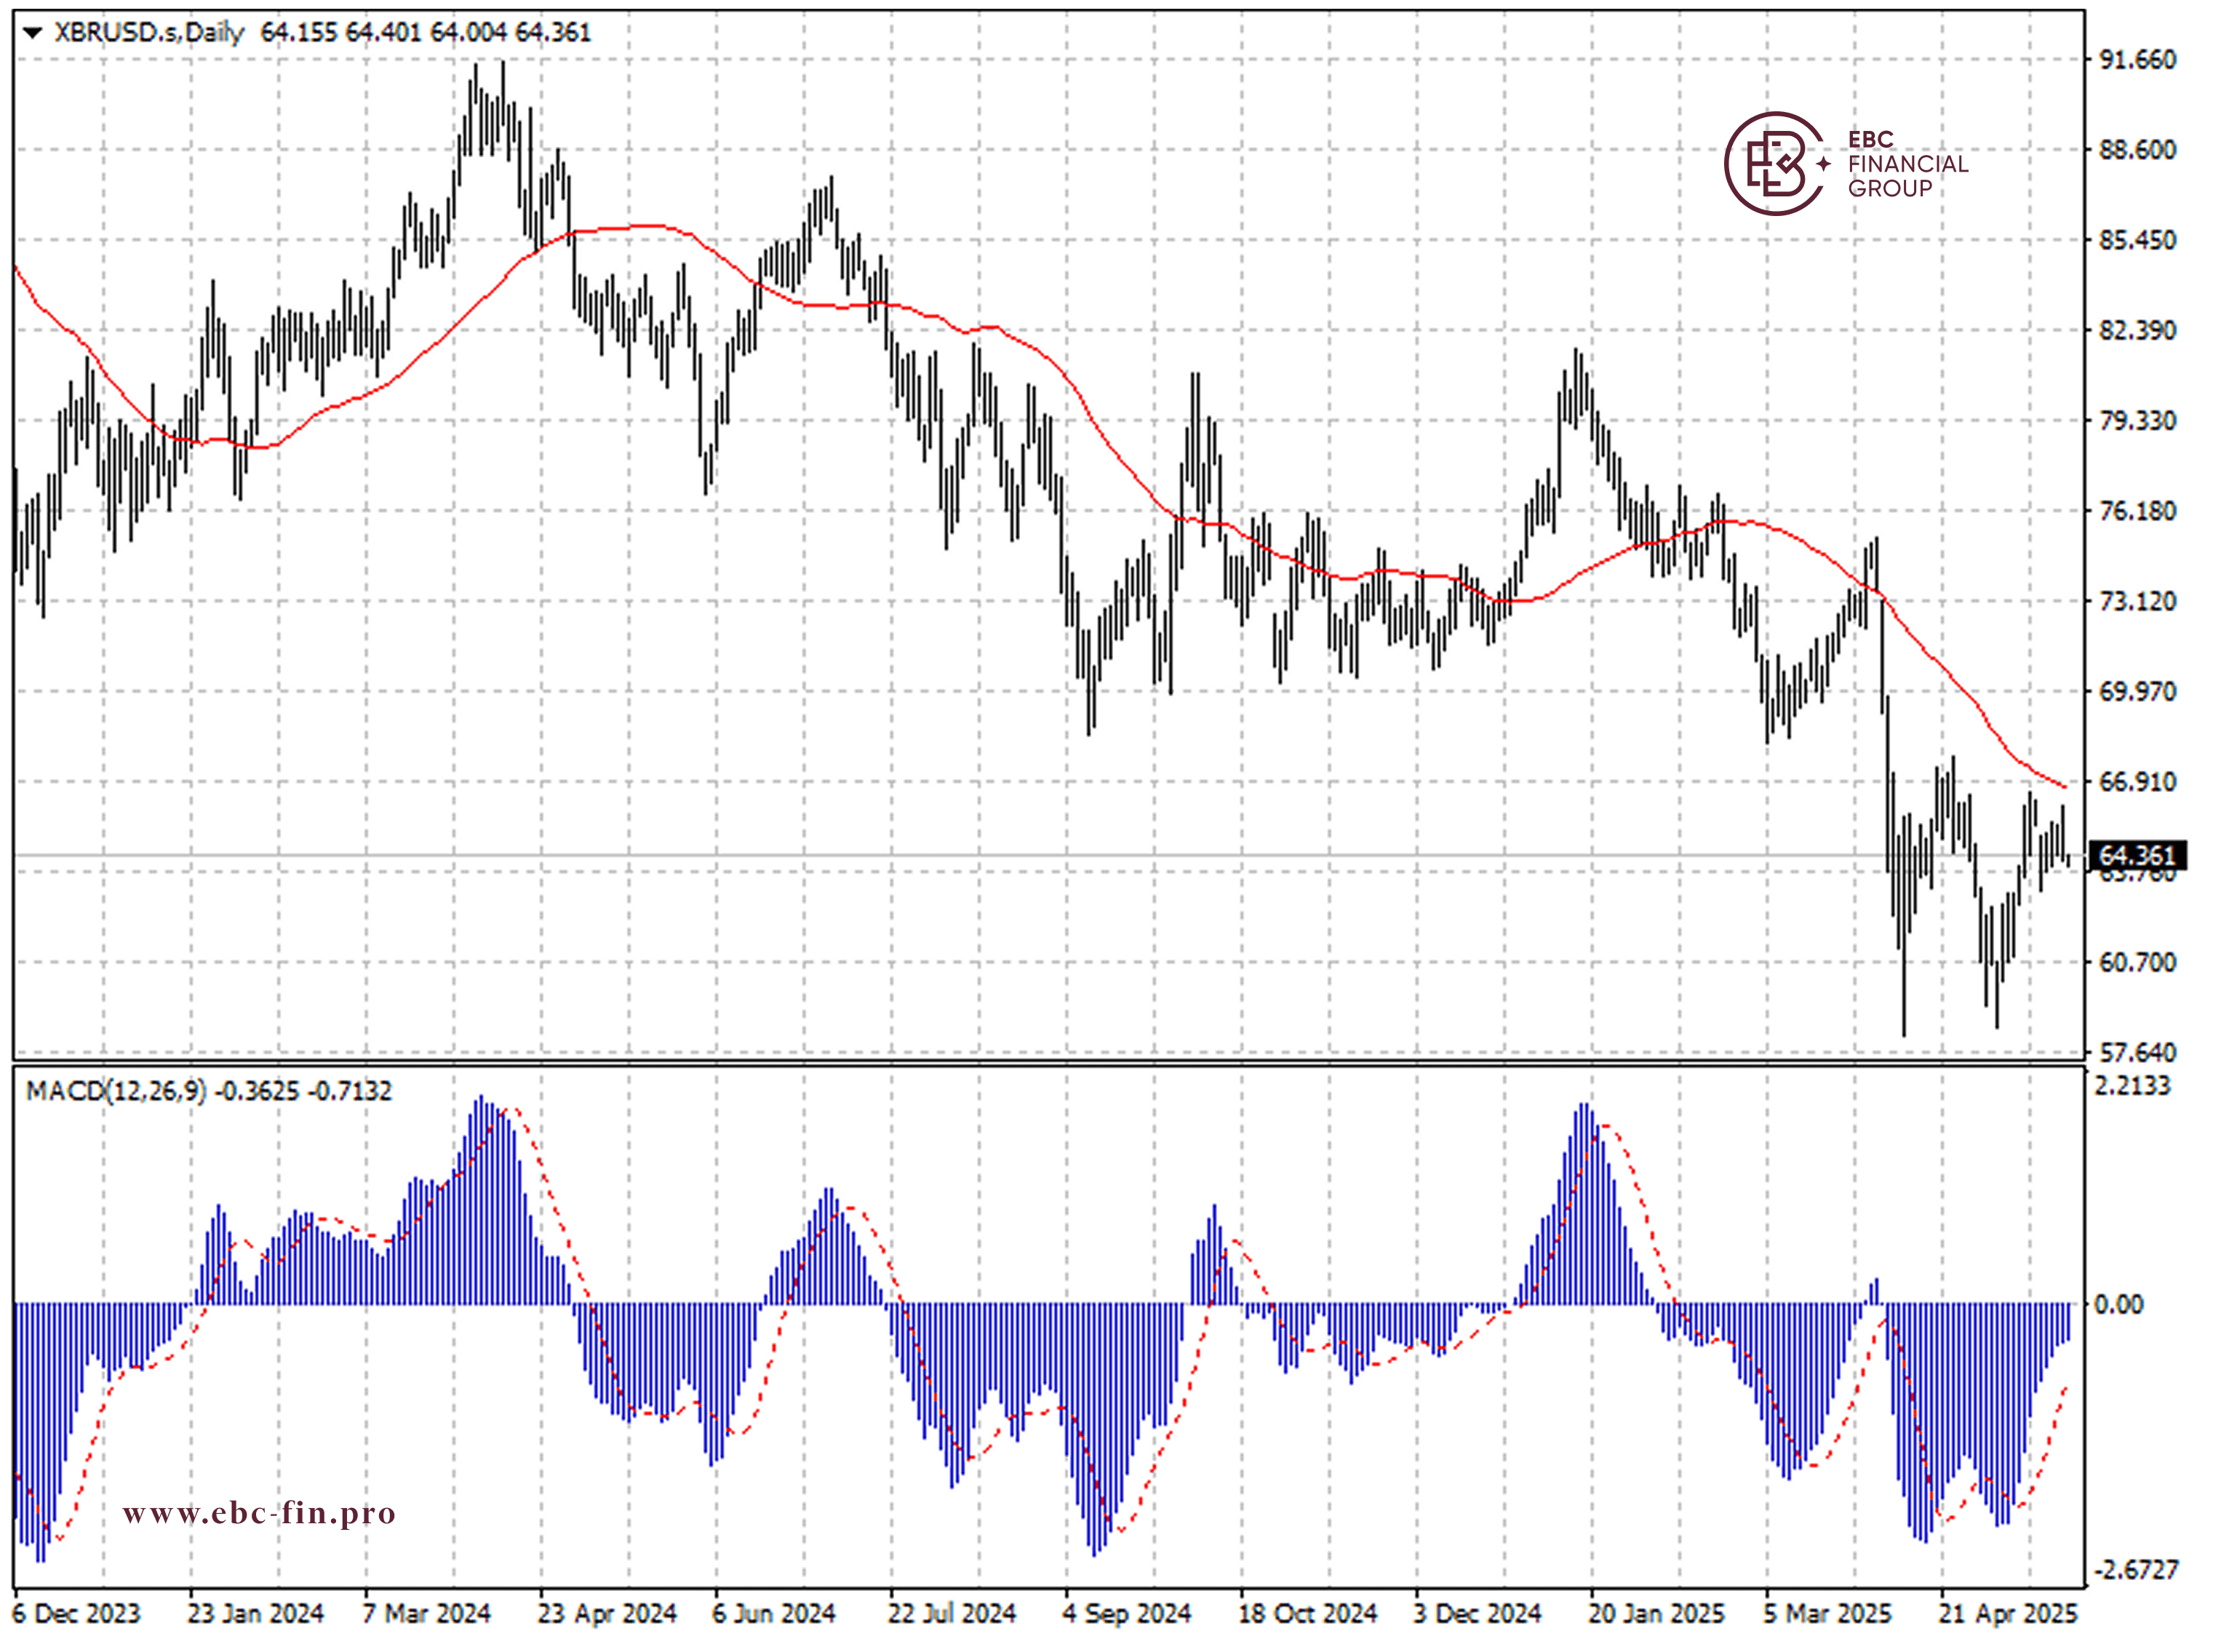The width and height of the screenshot is (2213, 1652).
Task: Open the www.ebc-fin.pro website link
Action: pos(259,1513)
